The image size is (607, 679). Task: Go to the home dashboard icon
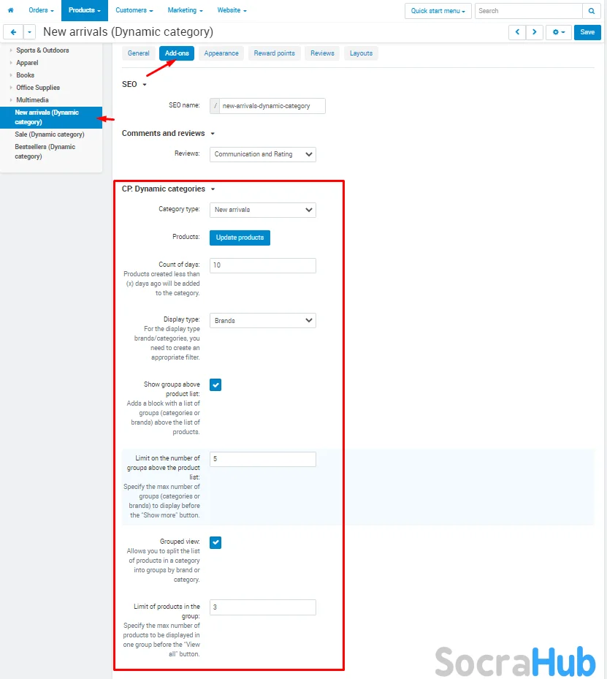pos(11,10)
